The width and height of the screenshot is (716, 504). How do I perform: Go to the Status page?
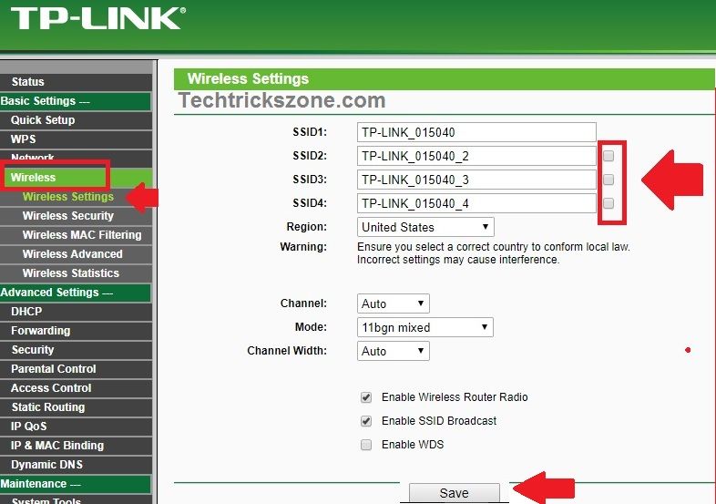pyautogui.click(x=27, y=82)
